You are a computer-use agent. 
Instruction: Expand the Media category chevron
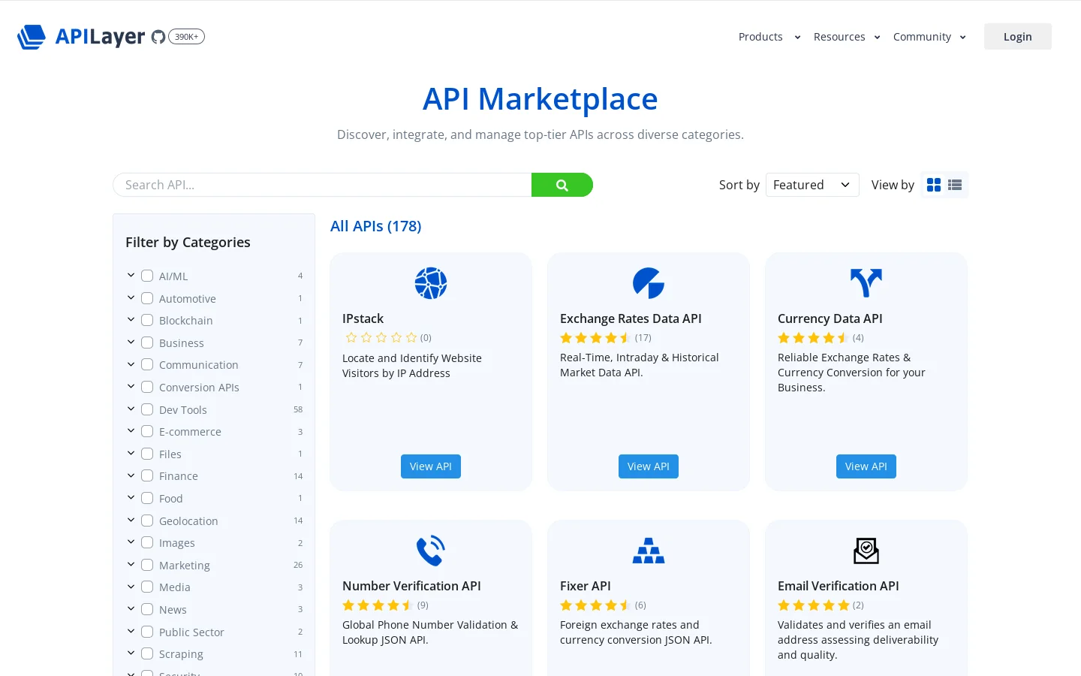pos(131,587)
